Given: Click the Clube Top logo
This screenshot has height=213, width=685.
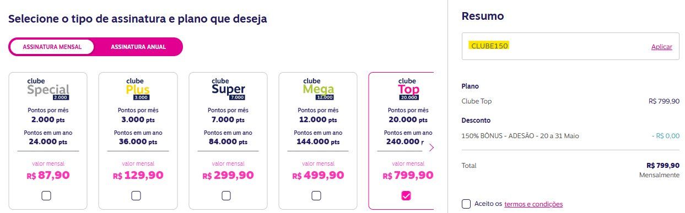Looking at the screenshot, I should (x=408, y=89).
